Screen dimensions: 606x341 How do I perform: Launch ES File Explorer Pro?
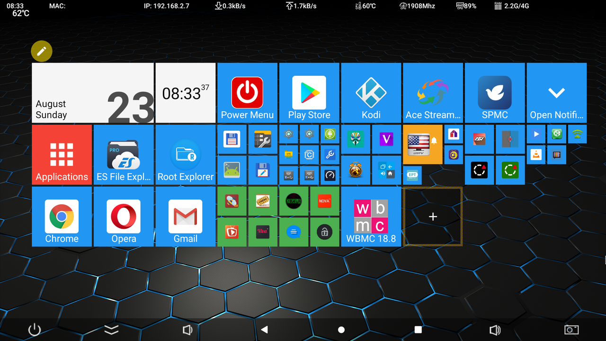[124, 155]
